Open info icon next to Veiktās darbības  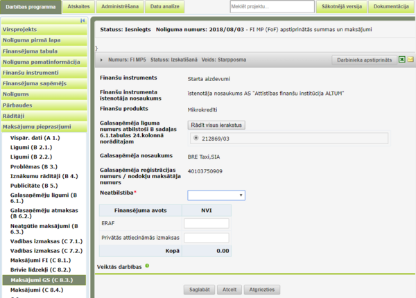pos(147,266)
